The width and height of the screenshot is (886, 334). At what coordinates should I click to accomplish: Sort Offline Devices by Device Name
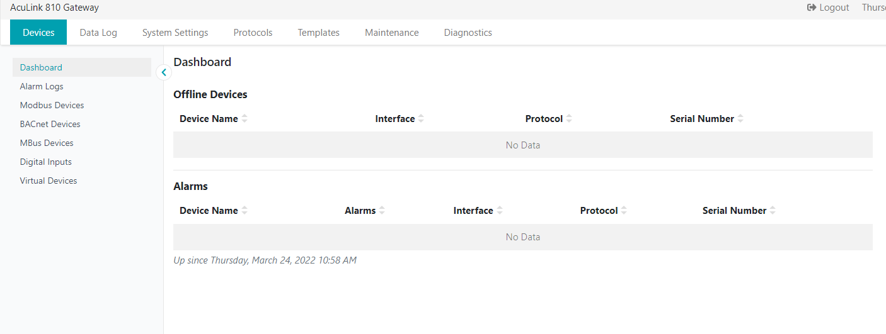point(244,119)
